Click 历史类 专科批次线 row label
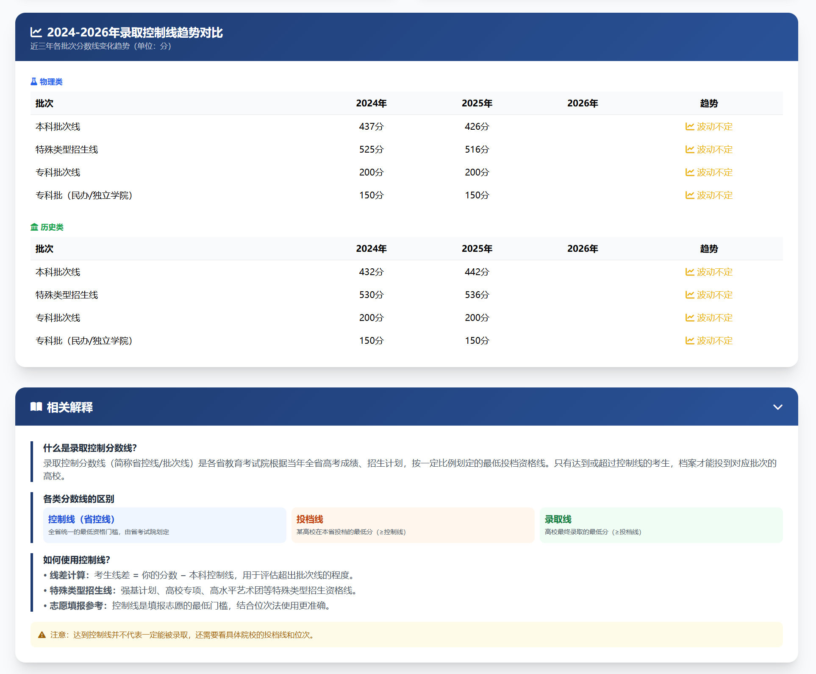The width and height of the screenshot is (816, 674). click(58, 318)
